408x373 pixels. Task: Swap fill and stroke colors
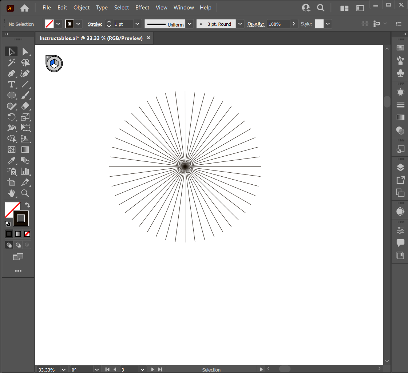[x=27, y=205]
